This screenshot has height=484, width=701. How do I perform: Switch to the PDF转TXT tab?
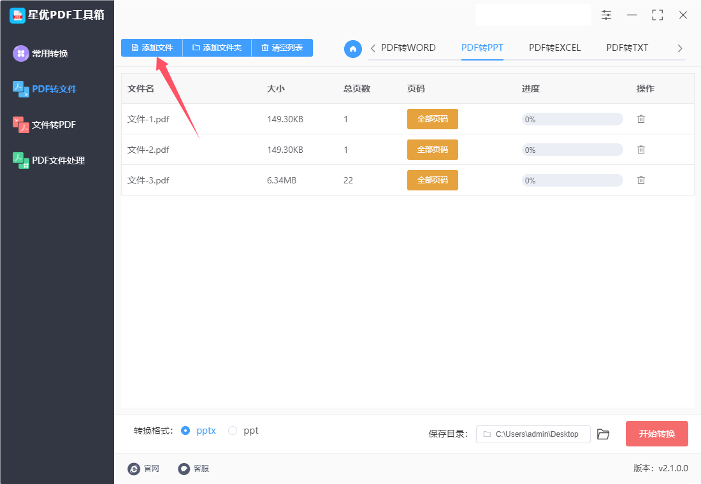point(627,48)
